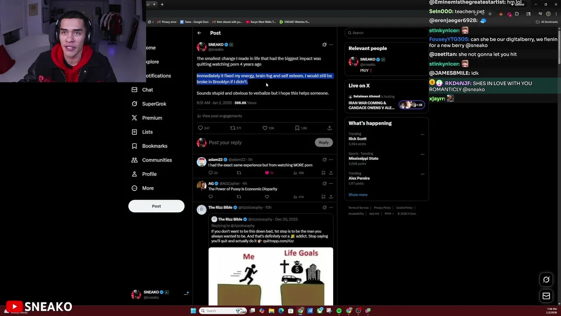The width and height of the screenshot is (561, 316).
Task: Open The Rizz Bible profile name
Action: click(x=220, y=208)
